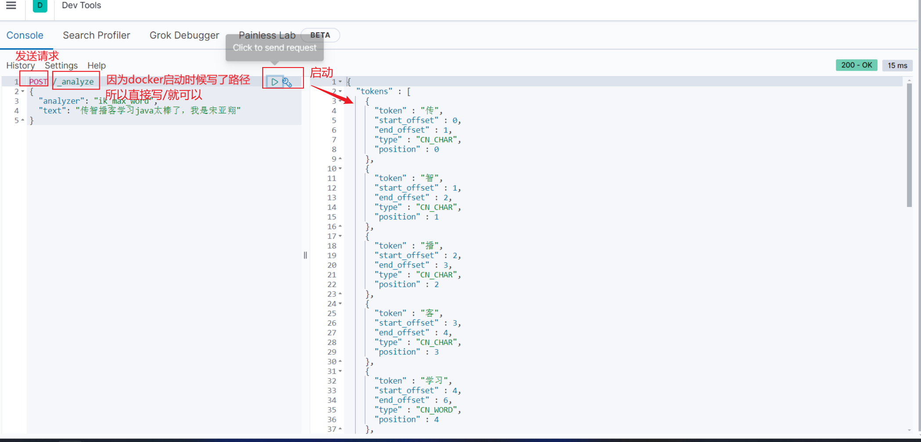The image size is (921, 442).
Task: Click "end_offset" : 6 line
Action: point(413,400)
